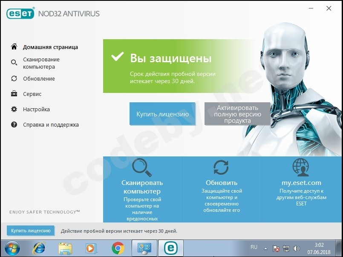Click the ESET logo in the title bar
Image resolution: width=343 pixels, height=257 pixels.
(x=20, y=13)
